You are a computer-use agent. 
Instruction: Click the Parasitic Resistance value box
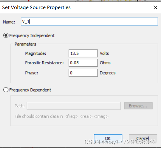click(83, 63)
